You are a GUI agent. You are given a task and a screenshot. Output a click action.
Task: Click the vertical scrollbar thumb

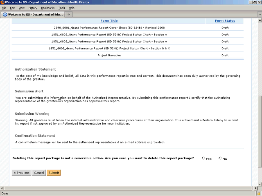coord(260,131)
